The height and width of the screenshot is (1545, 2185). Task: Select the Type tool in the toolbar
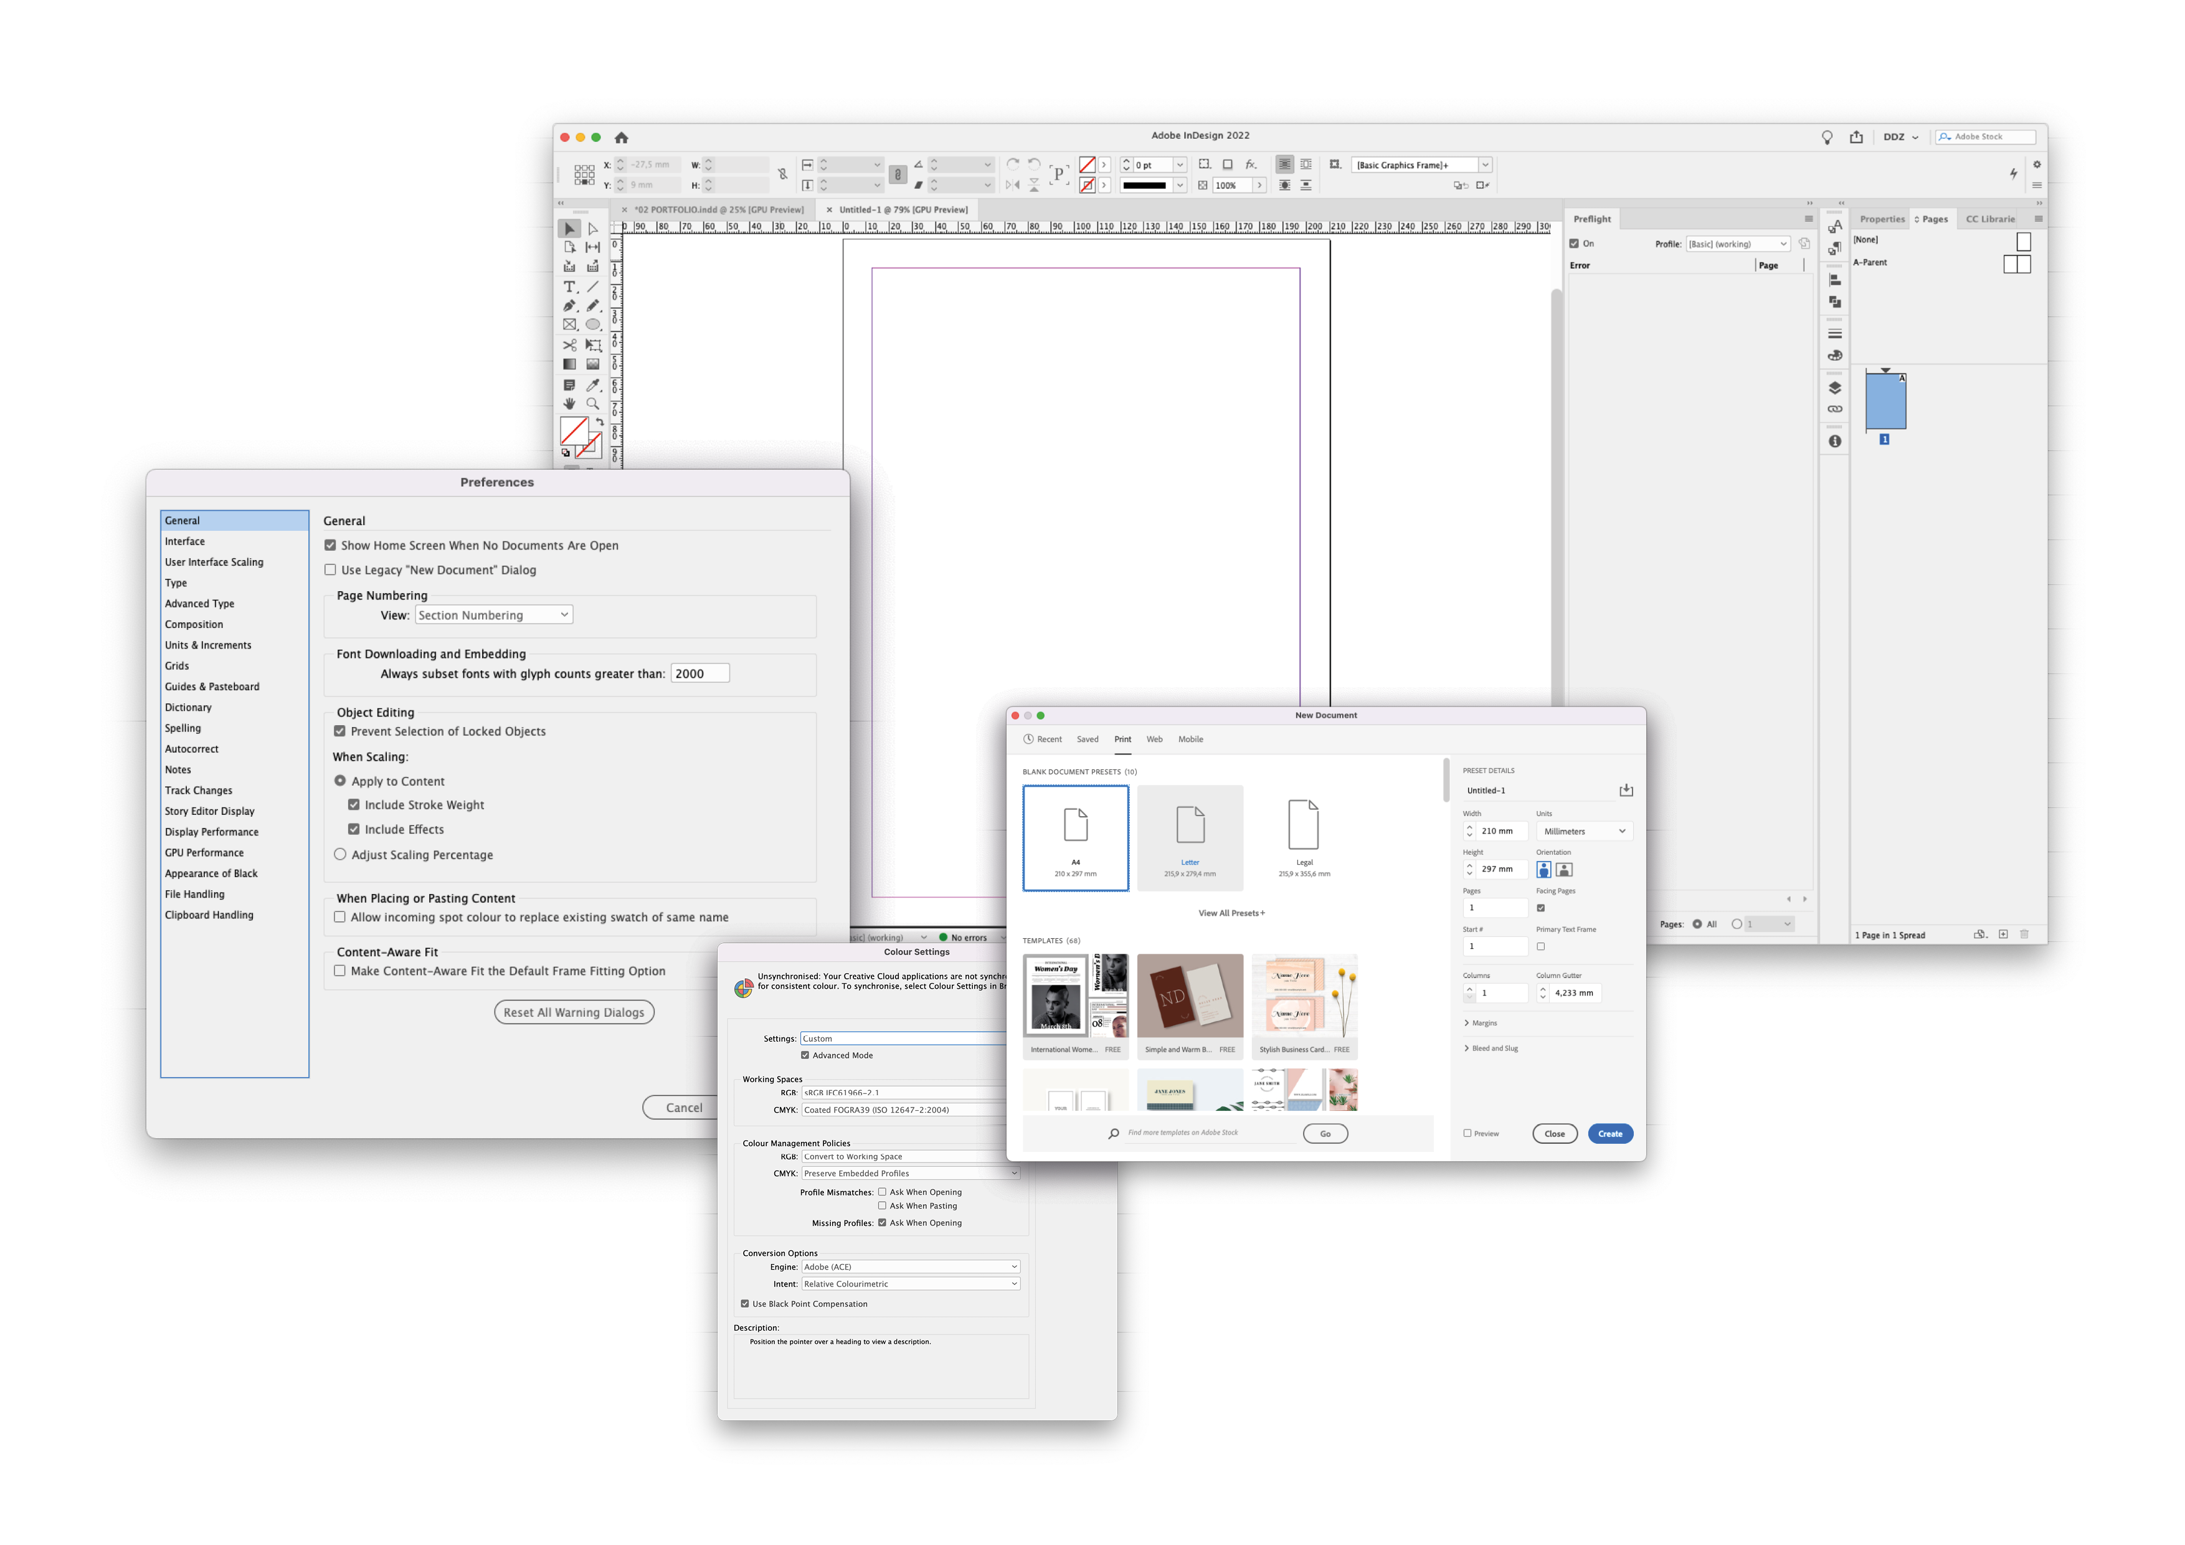click(570, 287)
